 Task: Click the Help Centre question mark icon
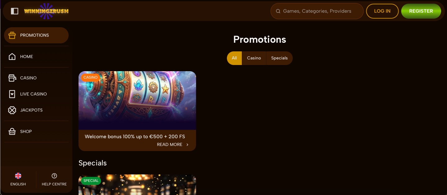point(54,176)
